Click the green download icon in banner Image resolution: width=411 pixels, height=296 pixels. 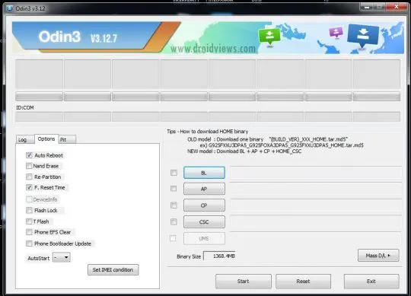click(269, 37)
